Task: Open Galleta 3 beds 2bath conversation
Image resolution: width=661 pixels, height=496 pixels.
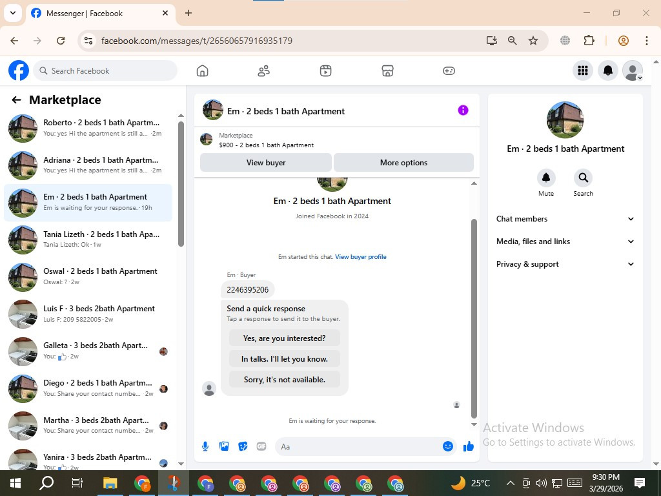Action: click(x=88, y=351)
